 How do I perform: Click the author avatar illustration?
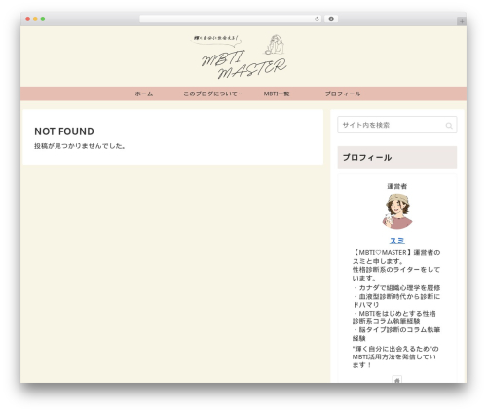397,211
